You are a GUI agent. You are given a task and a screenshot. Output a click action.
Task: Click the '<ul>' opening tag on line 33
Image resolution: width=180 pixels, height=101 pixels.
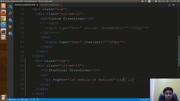click(44, 75)
